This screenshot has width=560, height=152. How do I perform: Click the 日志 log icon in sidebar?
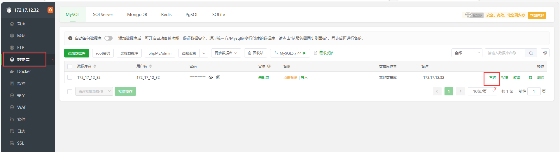[x=12, y=131]
